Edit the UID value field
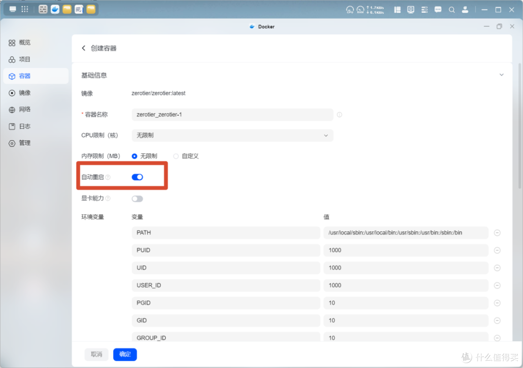Screen dimensions: 523x368 coord(406,268)
